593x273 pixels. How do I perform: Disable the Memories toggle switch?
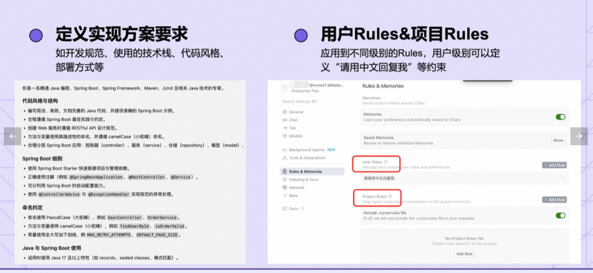[x=560, y=117]
